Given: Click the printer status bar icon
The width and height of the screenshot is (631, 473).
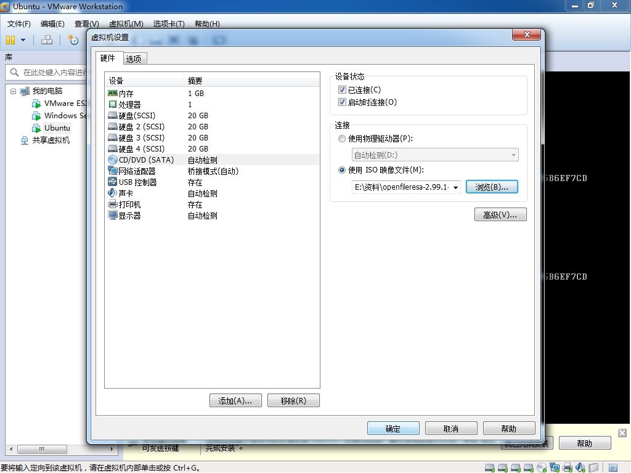Looking at the screenshot, I should pyautogui.click(x=568, y=467).
